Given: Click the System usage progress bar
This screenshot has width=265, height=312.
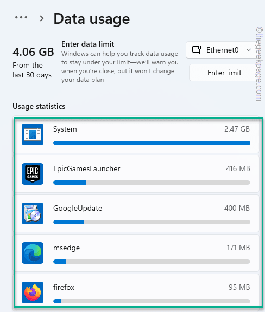Looking at the screenshot, I should click(x=152, y=143).
